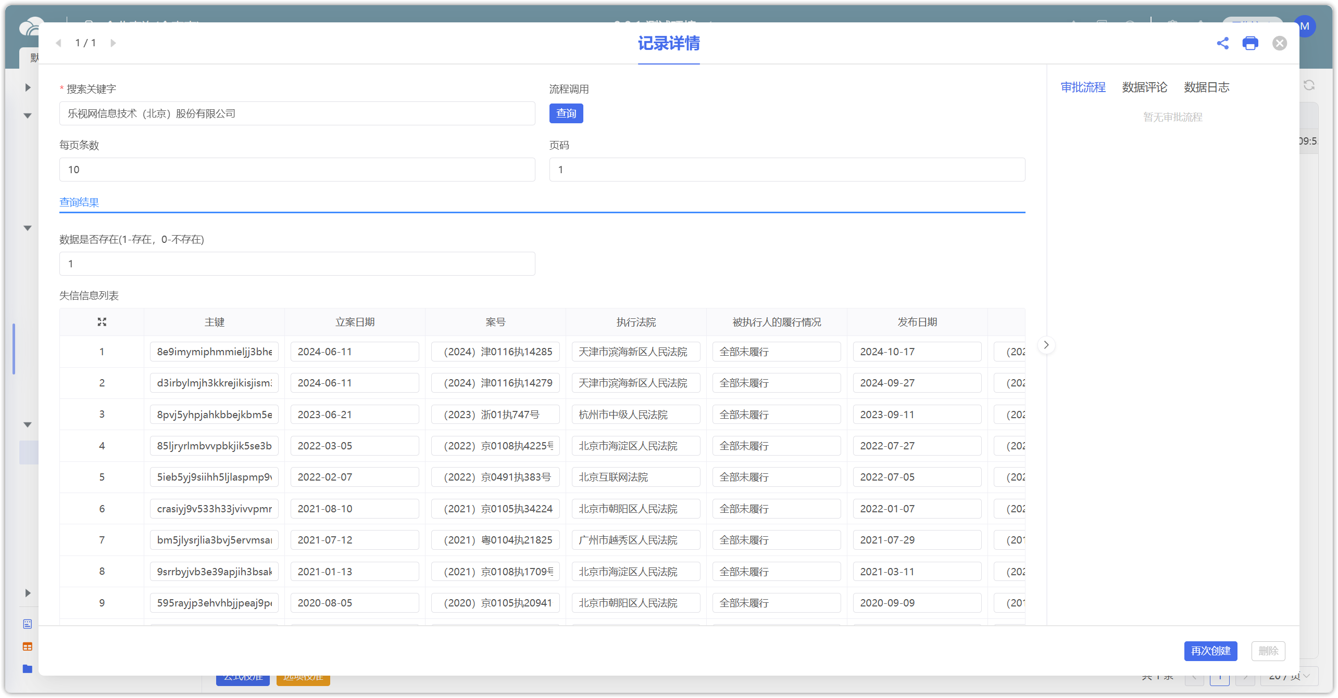
Task: Switch to the 数据评论 tab
Action: pos(1144,87)
